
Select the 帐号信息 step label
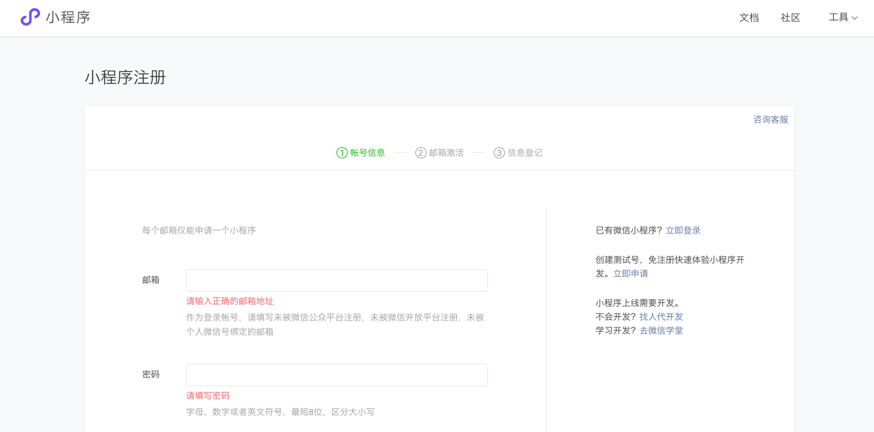368,153
